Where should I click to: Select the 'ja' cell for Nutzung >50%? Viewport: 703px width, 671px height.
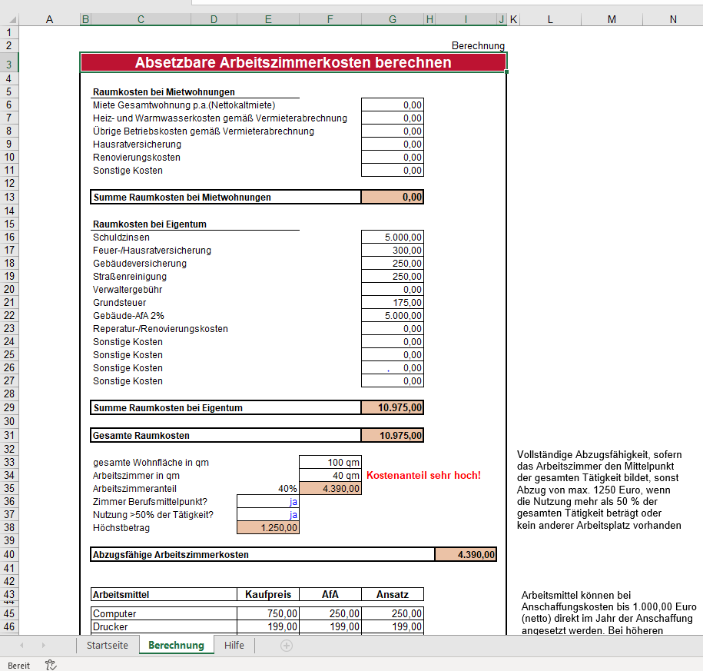(268, 515)
